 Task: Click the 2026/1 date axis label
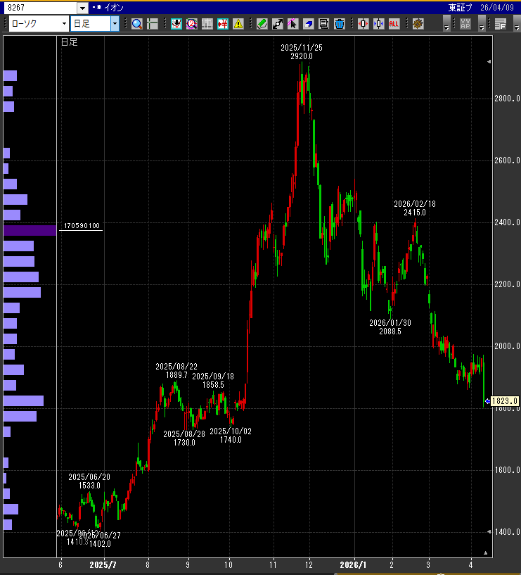tap(353, 564)
